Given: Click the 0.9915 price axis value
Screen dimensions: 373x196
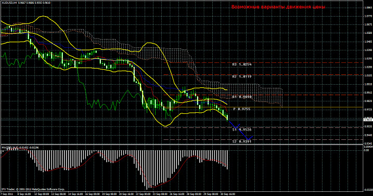Looking at the screenshot, I should [368, 93].
